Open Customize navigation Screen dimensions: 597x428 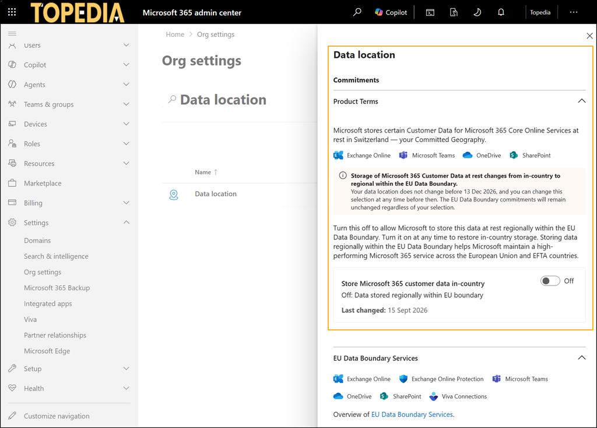[57, 416]
